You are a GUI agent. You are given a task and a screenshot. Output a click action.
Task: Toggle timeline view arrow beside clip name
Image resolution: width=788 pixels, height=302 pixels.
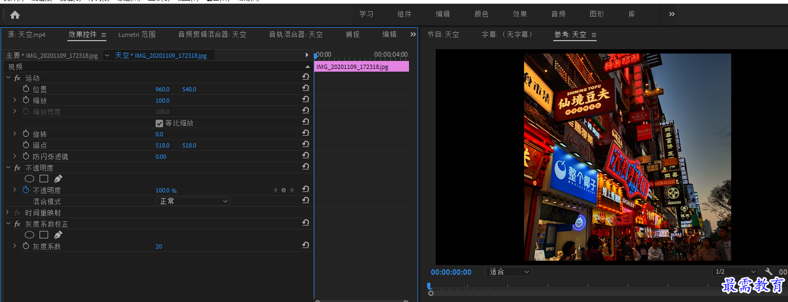tap(307, 55)
